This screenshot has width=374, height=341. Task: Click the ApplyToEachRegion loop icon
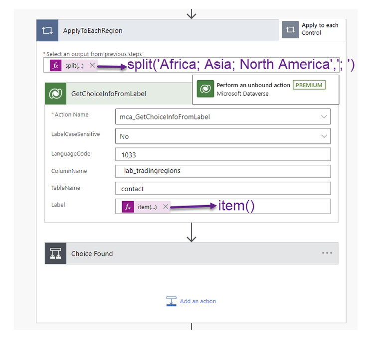(x=47, y=30)
